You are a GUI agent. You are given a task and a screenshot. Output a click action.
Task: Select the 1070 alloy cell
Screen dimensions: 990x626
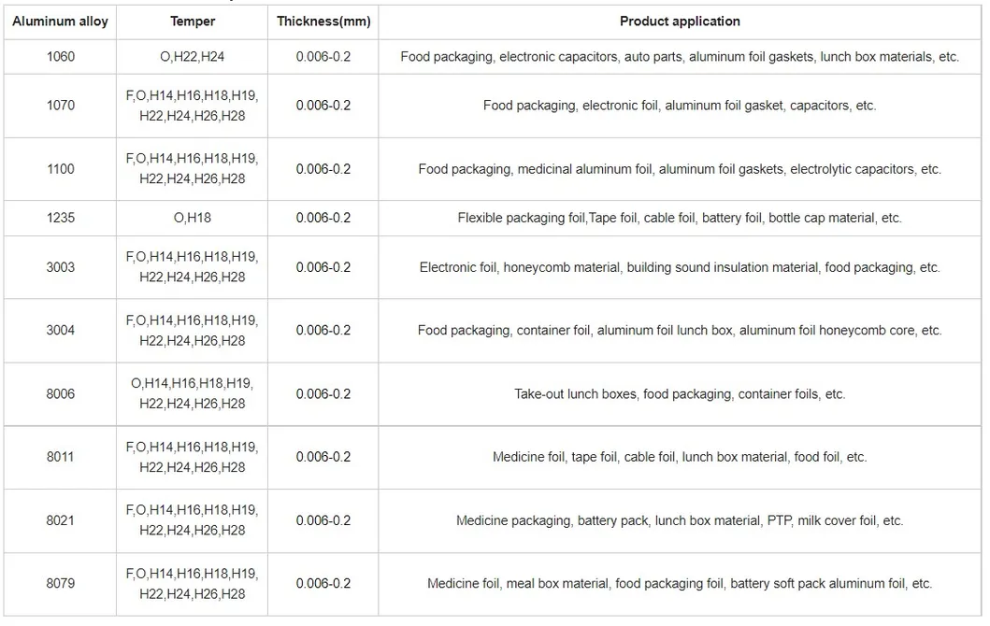pyautogui.click(x=60, y=106)
